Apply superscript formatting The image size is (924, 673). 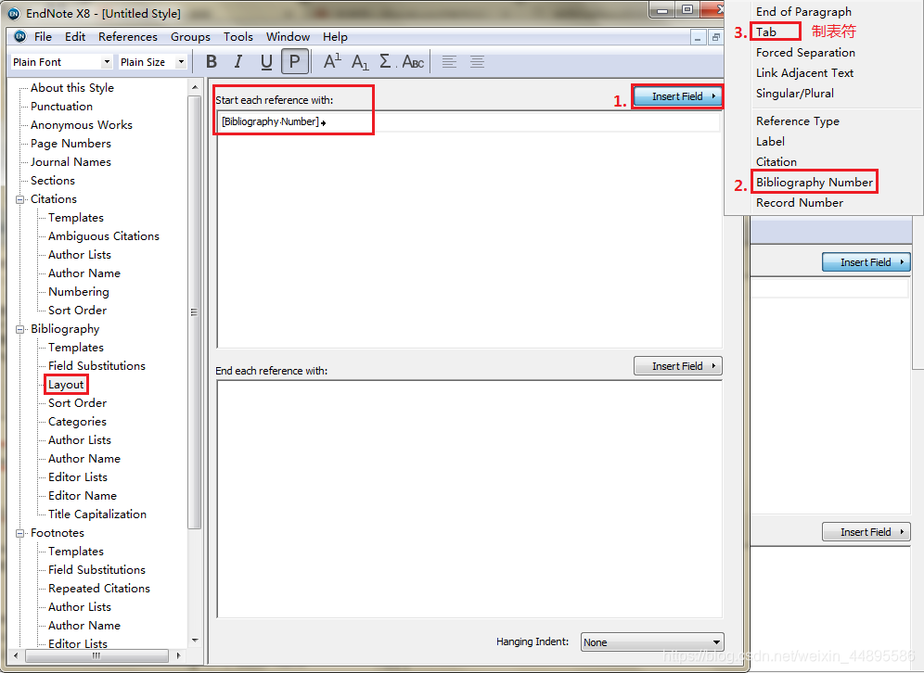[x=332, y=60]
